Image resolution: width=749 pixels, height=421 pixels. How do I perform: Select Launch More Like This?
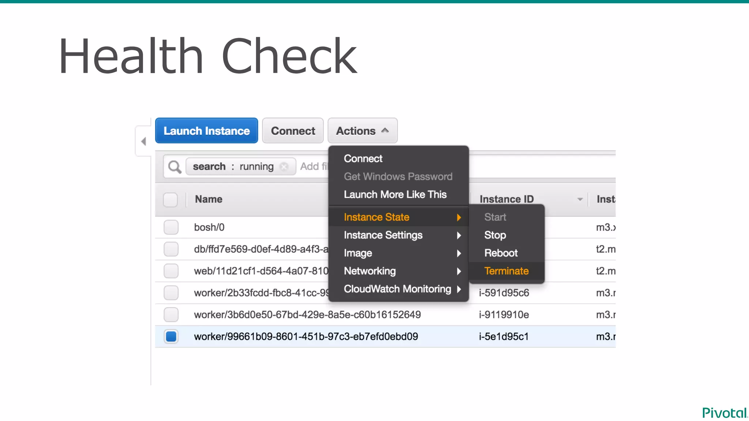(395, 194)
